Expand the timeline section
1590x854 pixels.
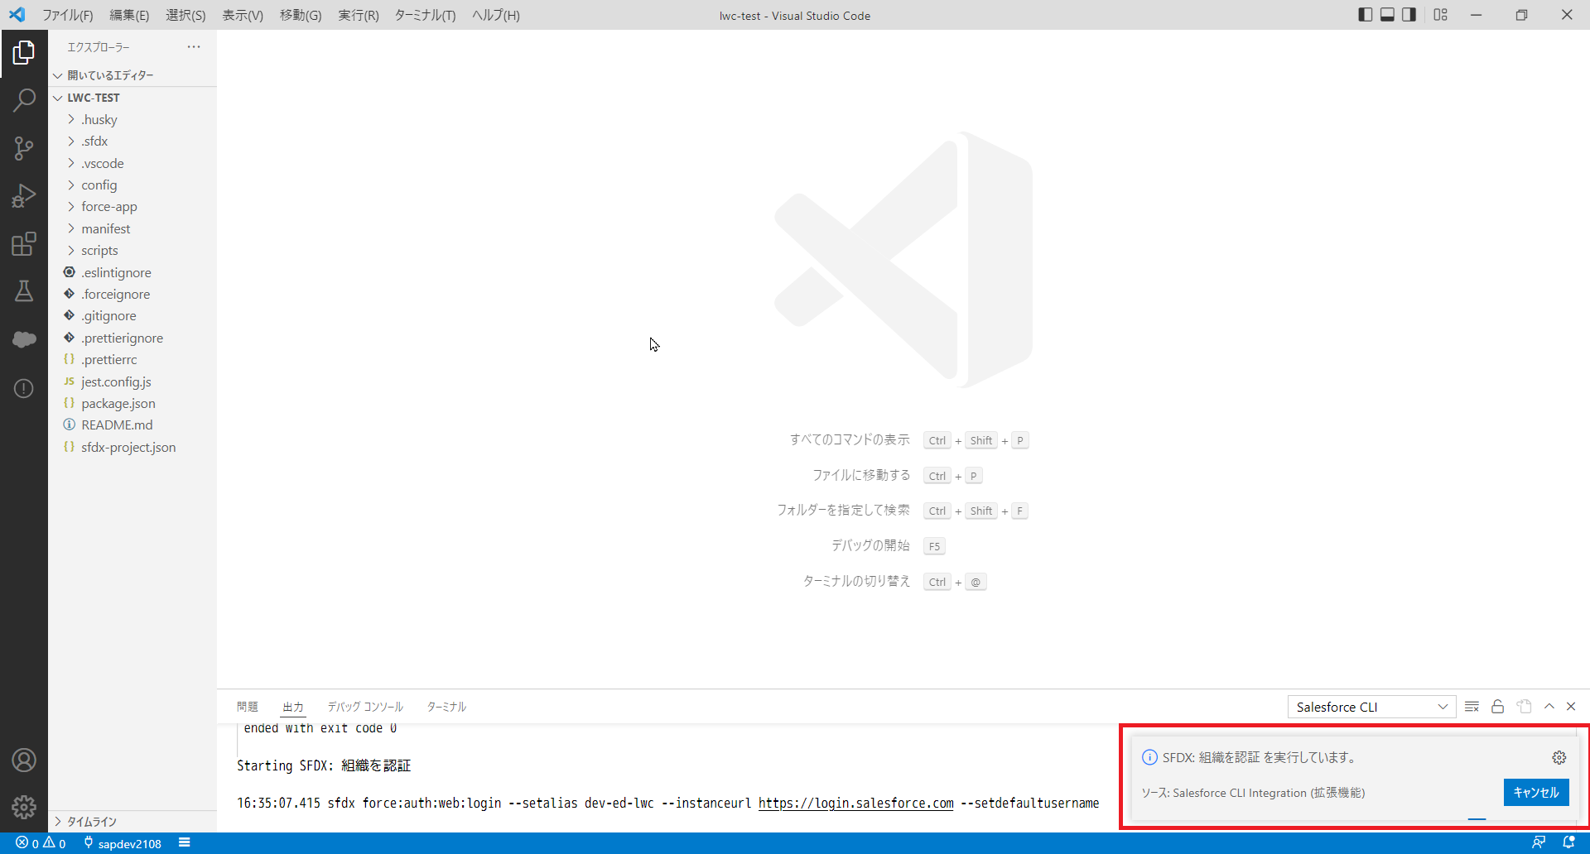pos(132,822)
